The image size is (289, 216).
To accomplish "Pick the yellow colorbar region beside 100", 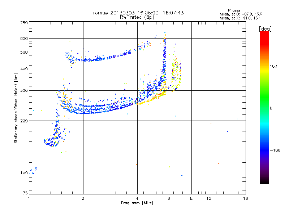I will point(264,67).
